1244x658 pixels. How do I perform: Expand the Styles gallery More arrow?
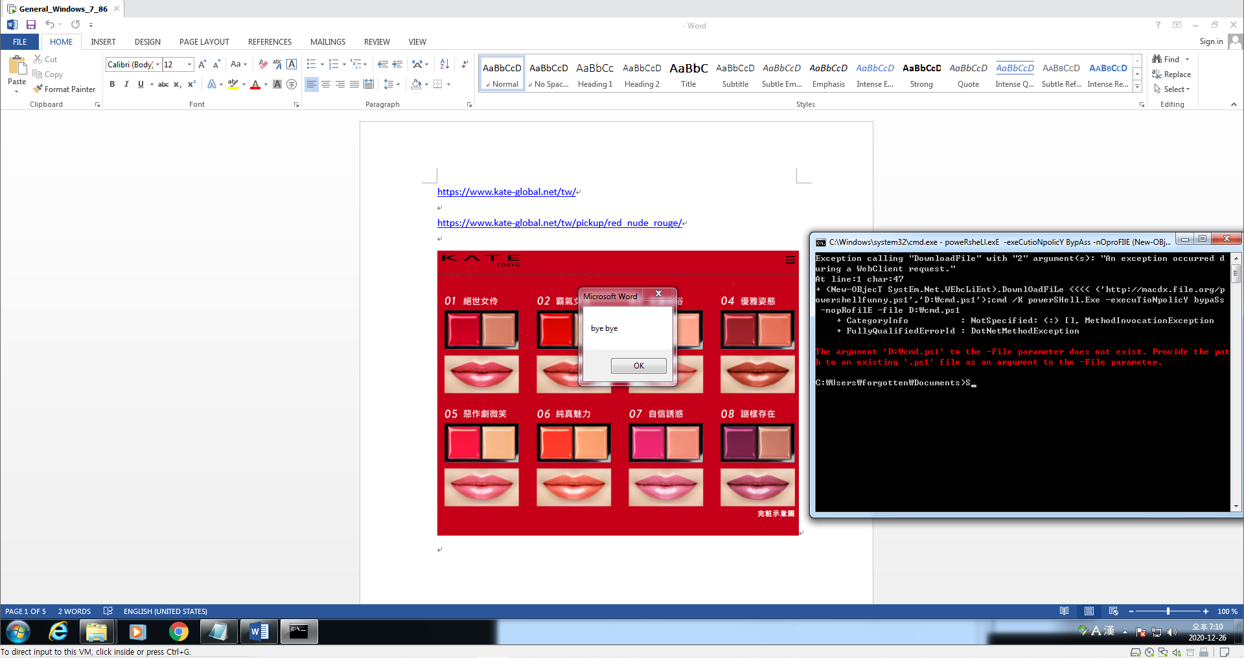(1137, 86)
